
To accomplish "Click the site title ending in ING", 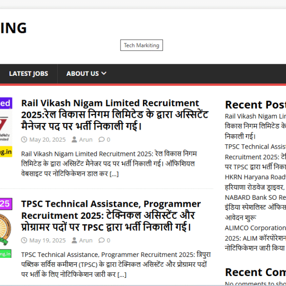I will point(13,28).
